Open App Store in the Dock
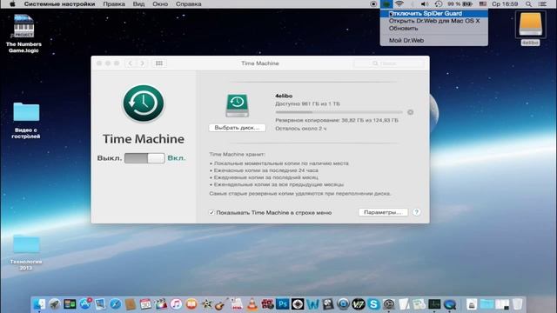Screen dimensions: 557x313 [85, 304]
